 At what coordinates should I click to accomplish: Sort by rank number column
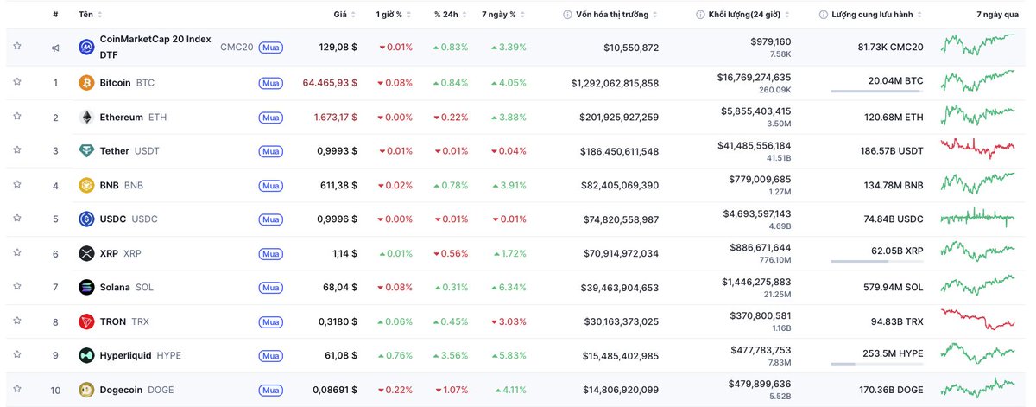pos(55,15)
